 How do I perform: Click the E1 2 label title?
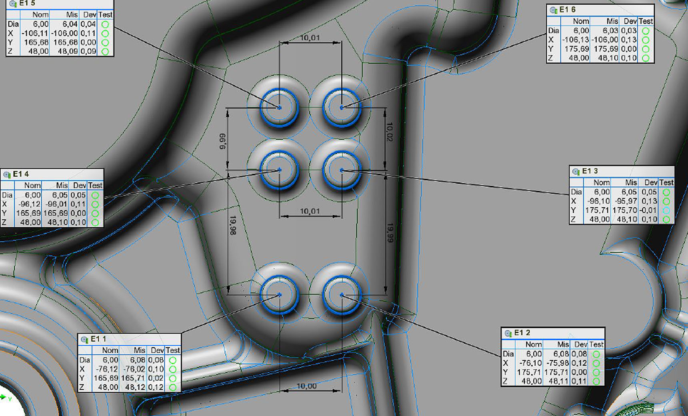click(522, 333)
